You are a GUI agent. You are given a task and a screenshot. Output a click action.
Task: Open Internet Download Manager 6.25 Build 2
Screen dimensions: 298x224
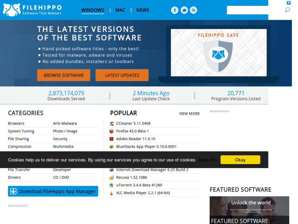[152, 170]
